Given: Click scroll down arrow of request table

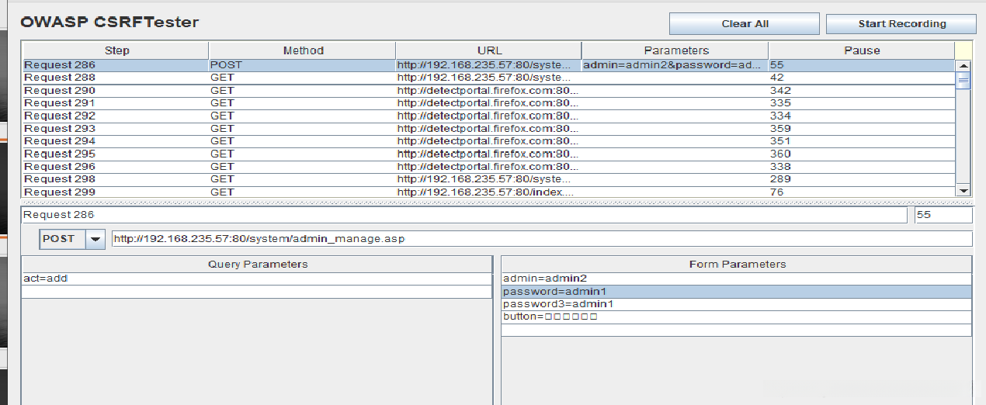Looking at the screenshot, I should (x=963, y=190).
